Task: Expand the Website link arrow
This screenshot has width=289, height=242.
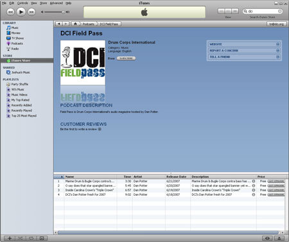Action: pos(277,44)
